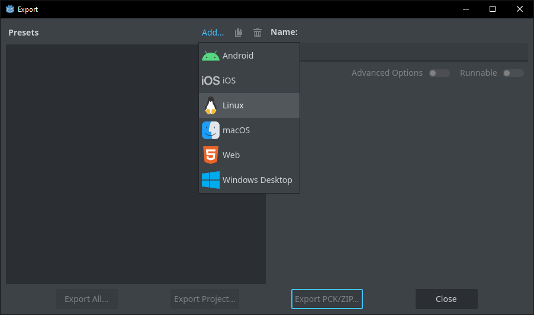Pick macOS as export platform

point(249,130)
